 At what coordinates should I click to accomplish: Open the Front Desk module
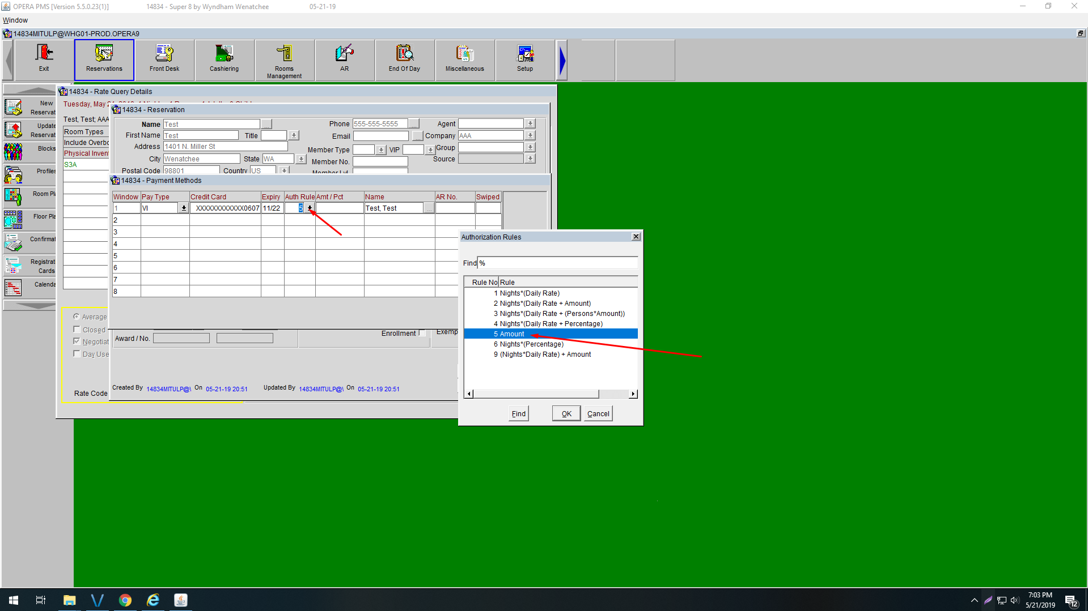164,59
